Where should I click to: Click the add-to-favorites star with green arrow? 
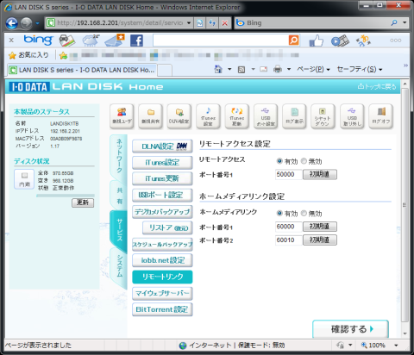[63, 55]
